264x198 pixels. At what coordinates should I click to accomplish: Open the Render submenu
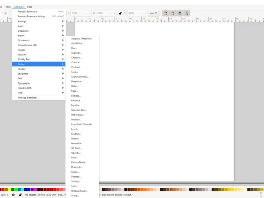click(x=39, y=69)
